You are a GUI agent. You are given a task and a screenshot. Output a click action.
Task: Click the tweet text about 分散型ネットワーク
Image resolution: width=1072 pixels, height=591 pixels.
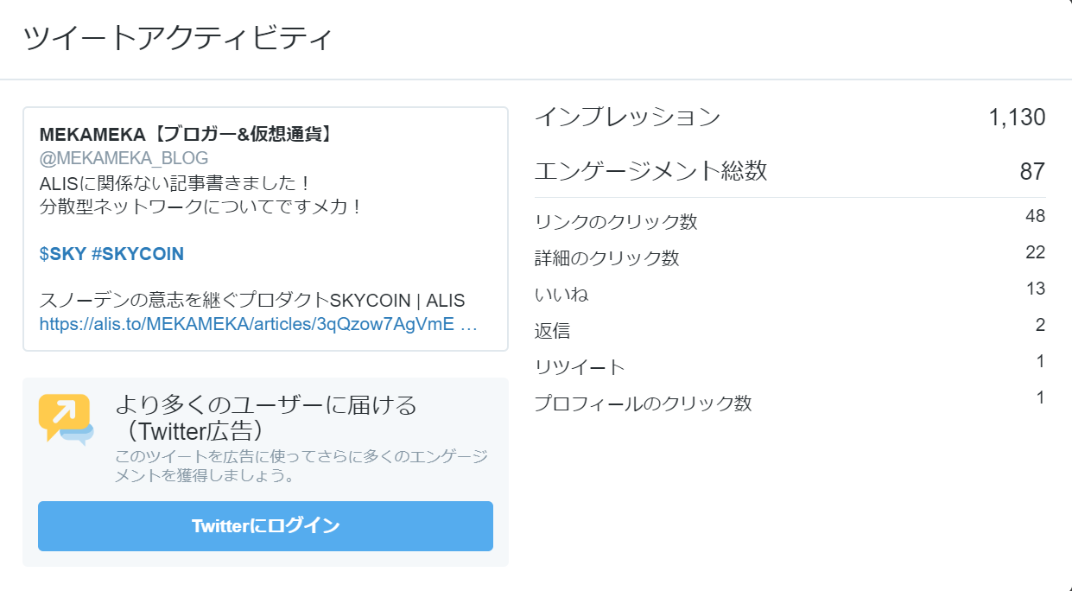click(x=200, y=207)
